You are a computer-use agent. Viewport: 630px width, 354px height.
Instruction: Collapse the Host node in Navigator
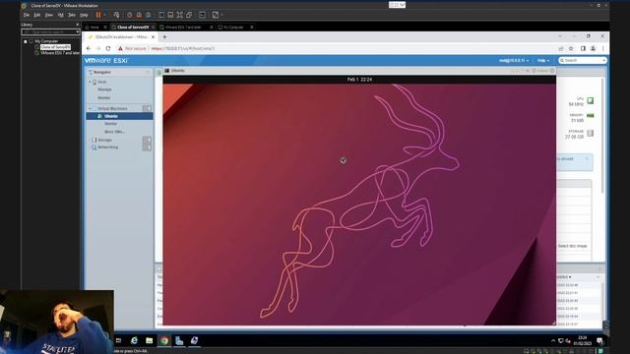pos(90,82)
